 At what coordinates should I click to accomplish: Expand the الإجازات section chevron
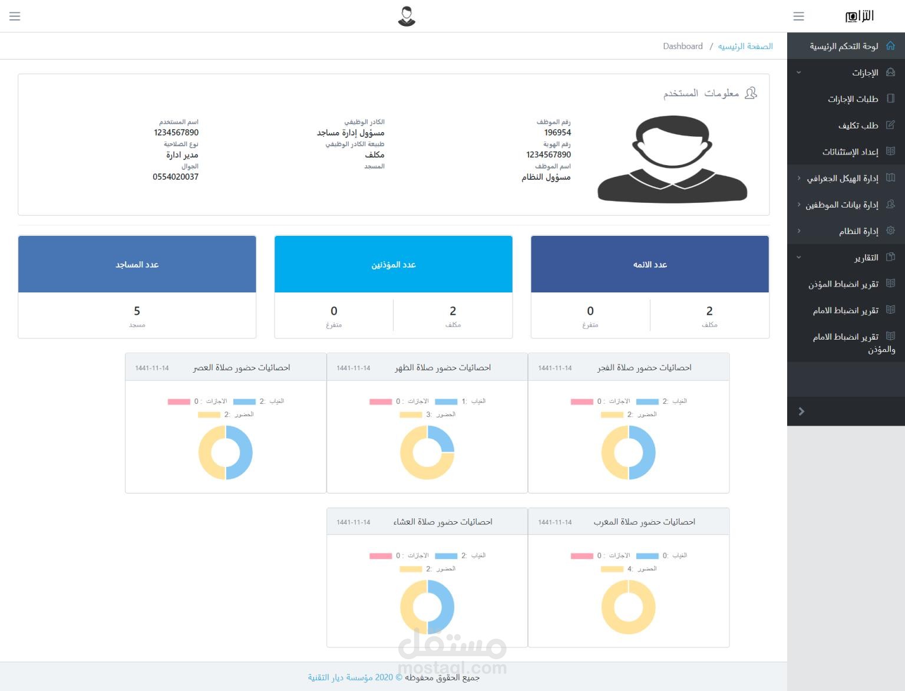[799, 72]
